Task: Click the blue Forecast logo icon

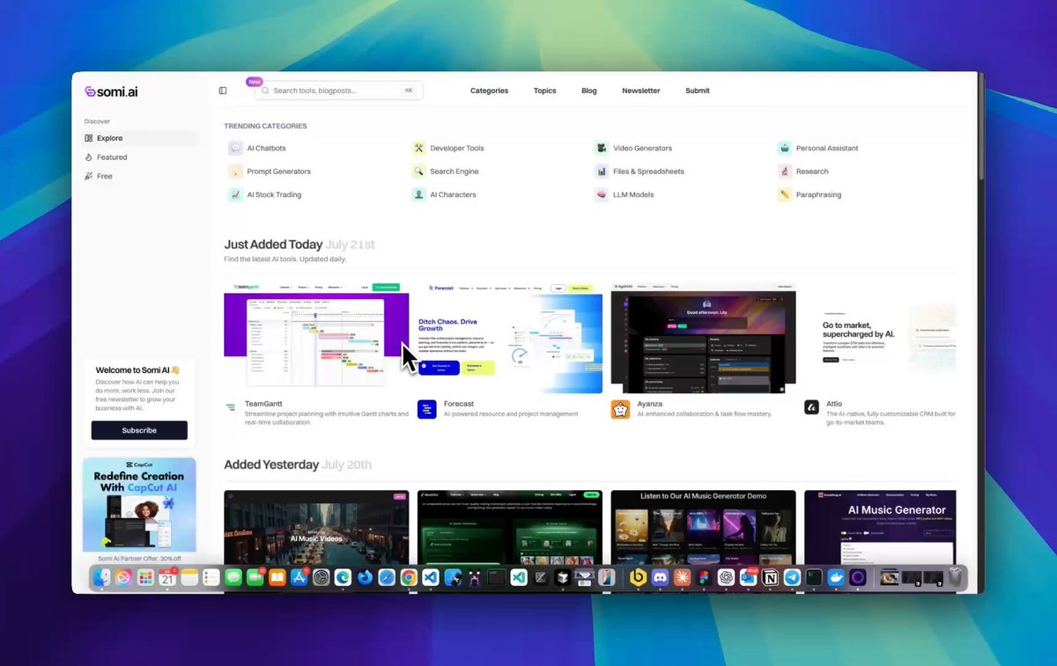Action: (x=426, y=409)
